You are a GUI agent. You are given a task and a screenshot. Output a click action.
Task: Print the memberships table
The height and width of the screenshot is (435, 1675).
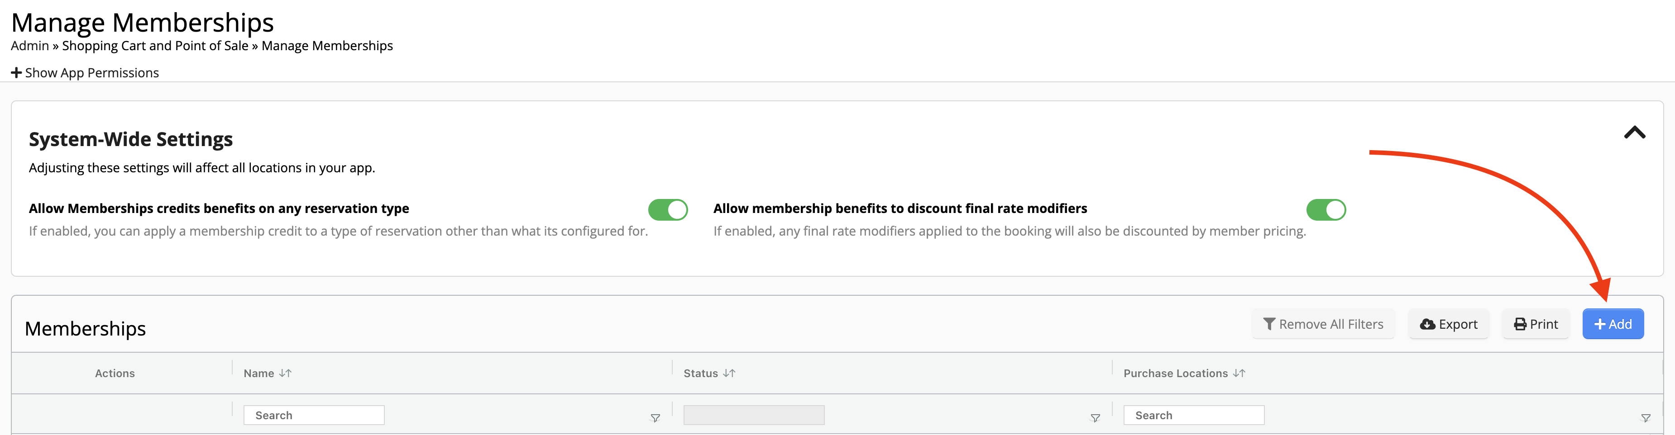(x=1535, y=324)
